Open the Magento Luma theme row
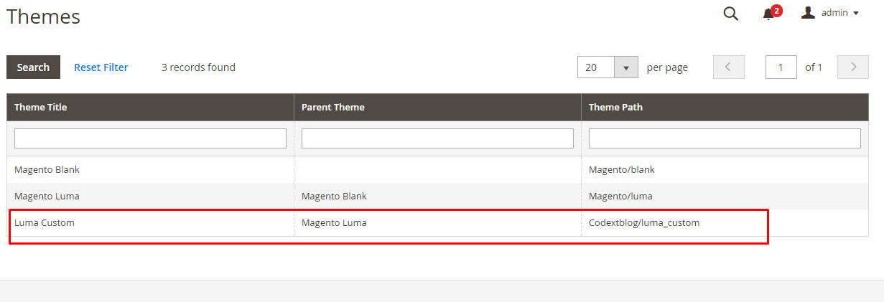 coord(47,196)
